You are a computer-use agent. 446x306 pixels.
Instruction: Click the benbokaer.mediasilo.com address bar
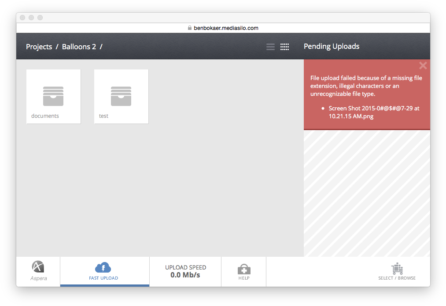click(x=223, y=28)
